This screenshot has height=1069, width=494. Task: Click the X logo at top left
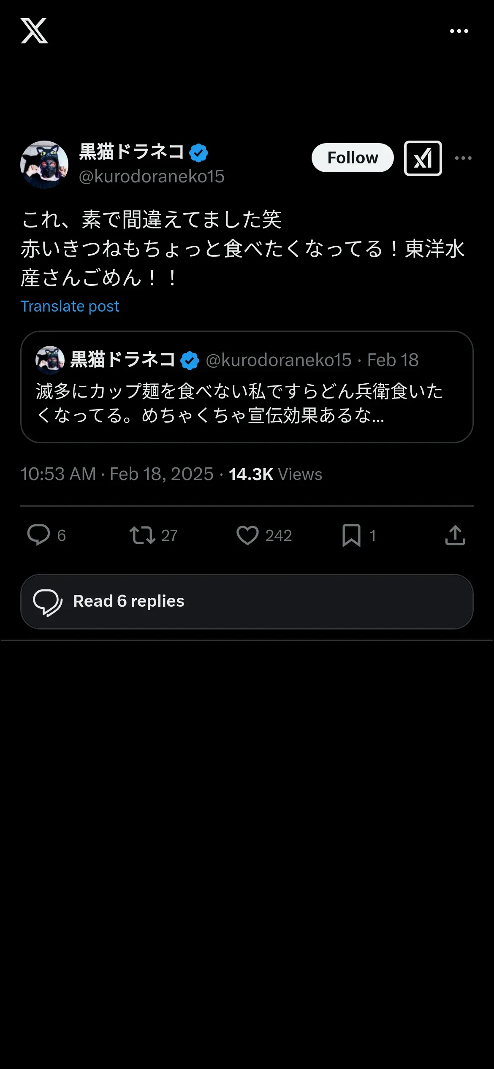[x=34, y=31]
